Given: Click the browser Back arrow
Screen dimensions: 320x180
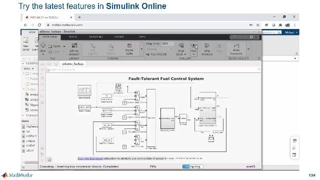Looking at the screenshot, I should [25, 25].
